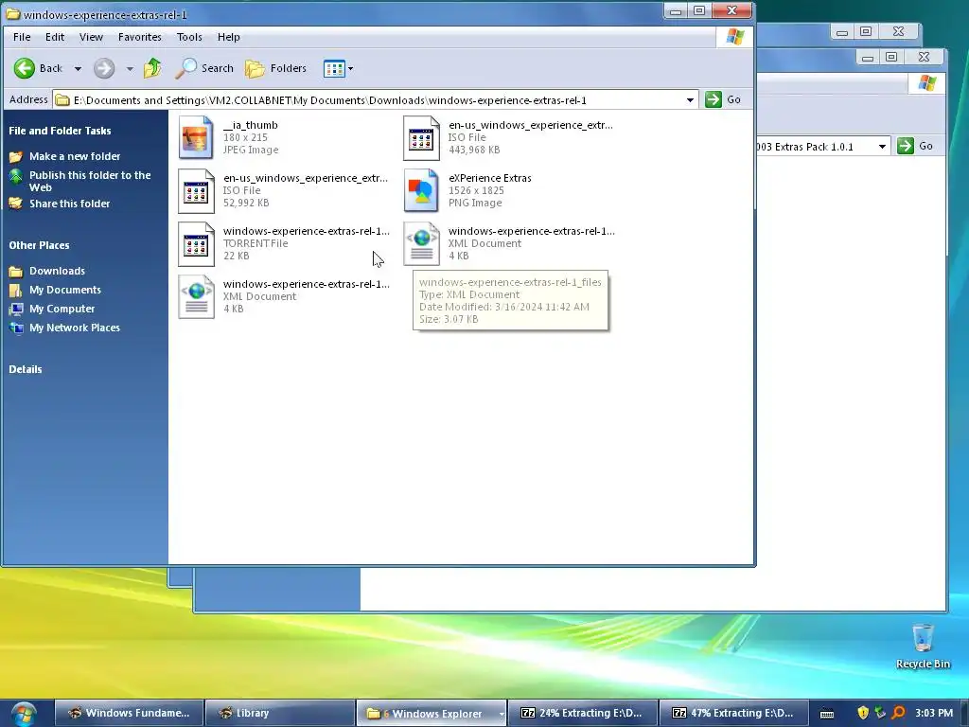This screenshot has height=727, width=969.
Task: Open the Search pane
Action: click(204, 68)
